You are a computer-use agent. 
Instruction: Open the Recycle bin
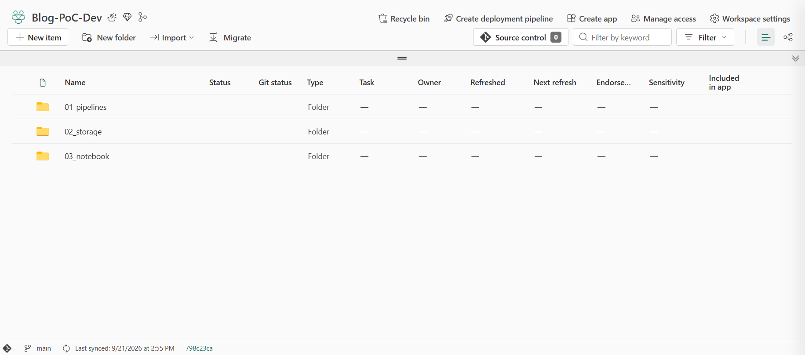pos(404,18)
